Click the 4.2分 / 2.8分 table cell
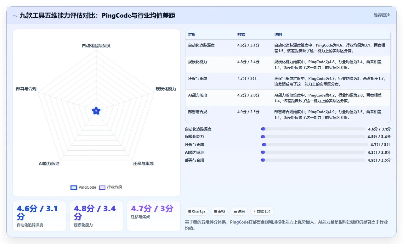 [248, 95]
